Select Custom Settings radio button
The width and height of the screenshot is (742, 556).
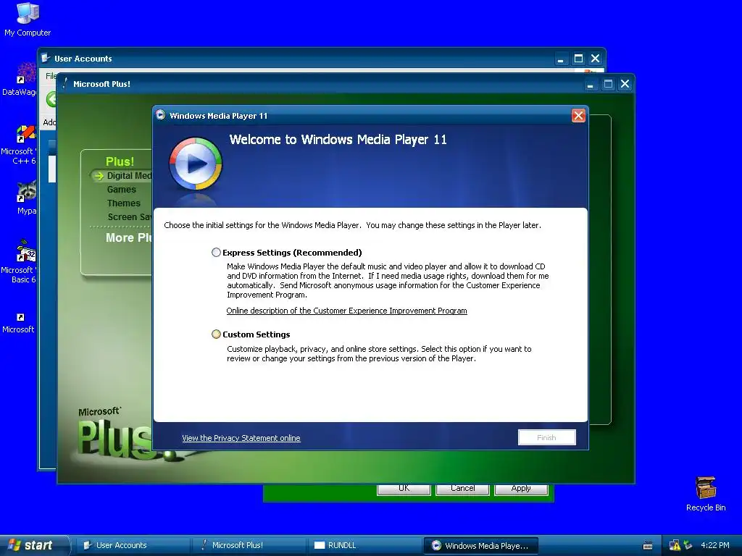coord(216,334)
